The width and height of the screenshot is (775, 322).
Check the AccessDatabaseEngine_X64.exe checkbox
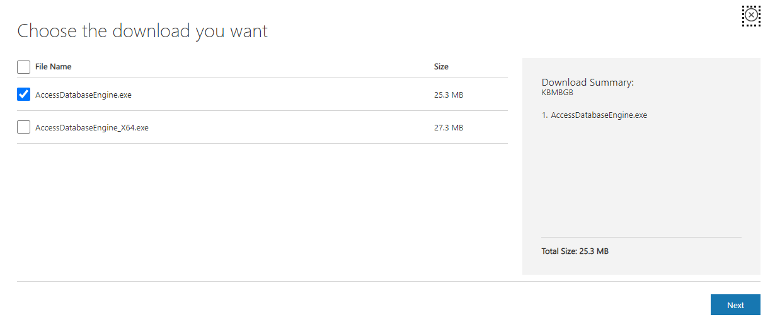(x=23, y=127)
